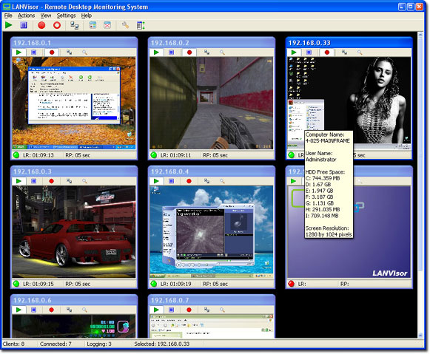Click the racing car thumbnail of 192.168.0.3

coord(74,231)
